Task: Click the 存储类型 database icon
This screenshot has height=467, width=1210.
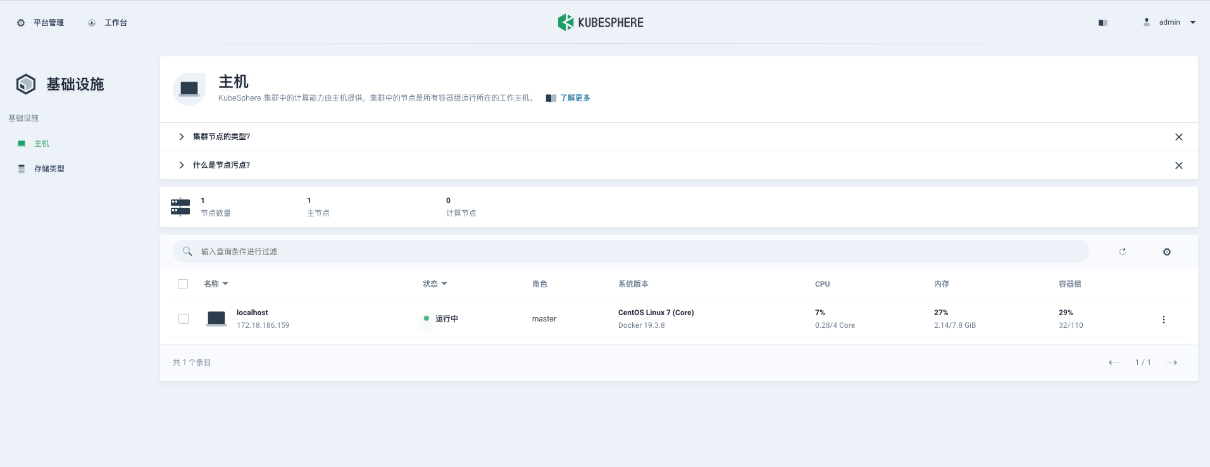Action: (x=22, y=169)
